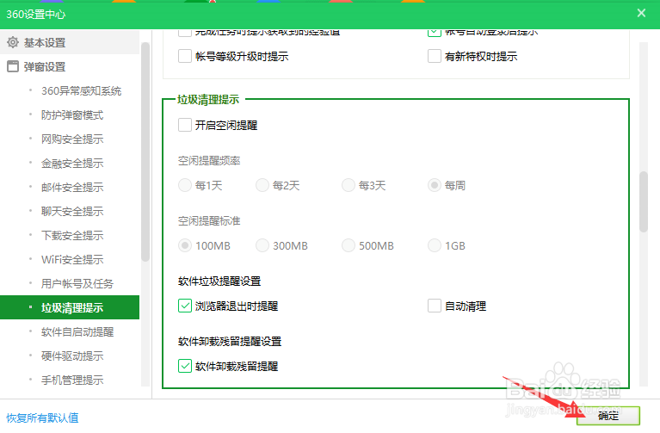Enable 有新特权时提示 checkbox

click(x=435, y=56)
